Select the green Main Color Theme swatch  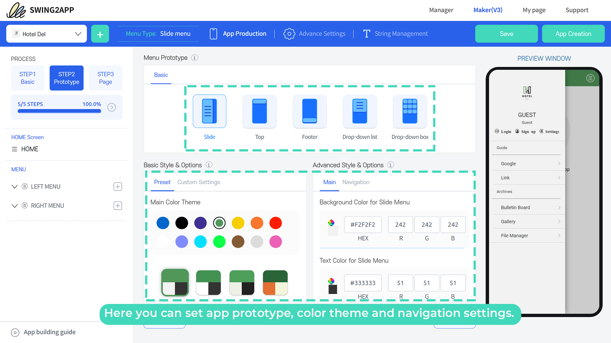[219, 223]
